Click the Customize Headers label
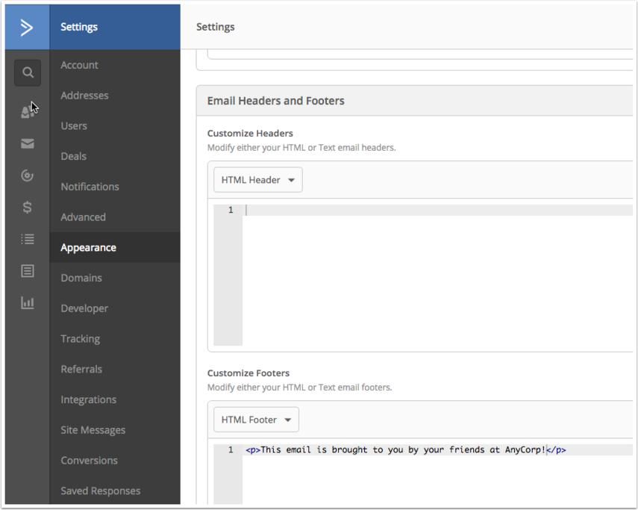 [x=250, y=133]
